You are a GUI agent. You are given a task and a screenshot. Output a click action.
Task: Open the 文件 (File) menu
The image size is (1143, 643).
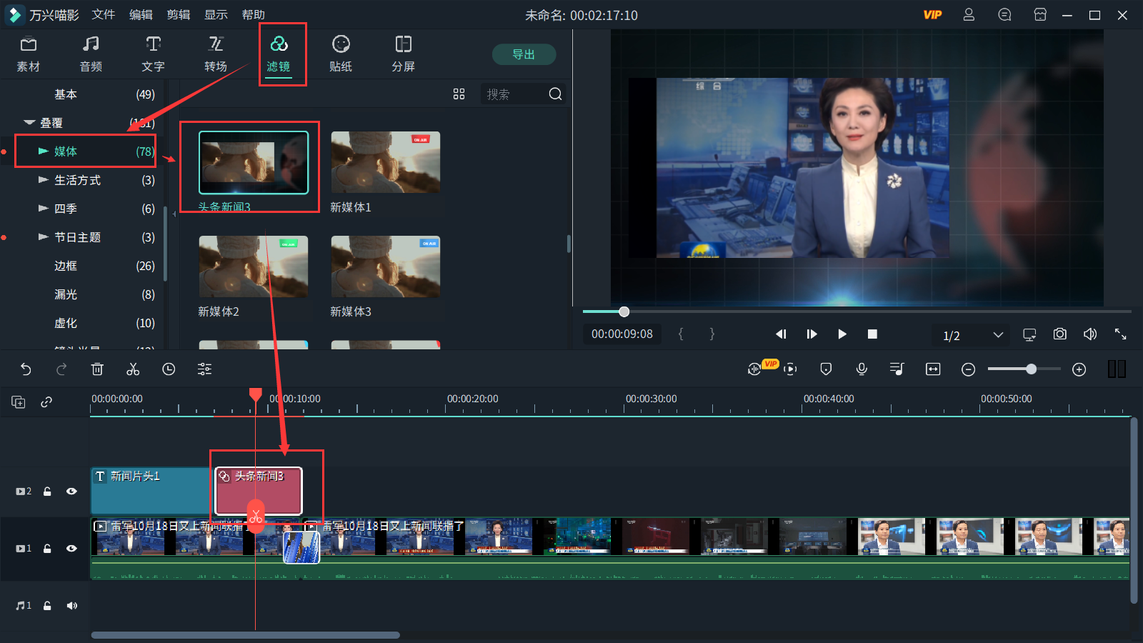104,14
